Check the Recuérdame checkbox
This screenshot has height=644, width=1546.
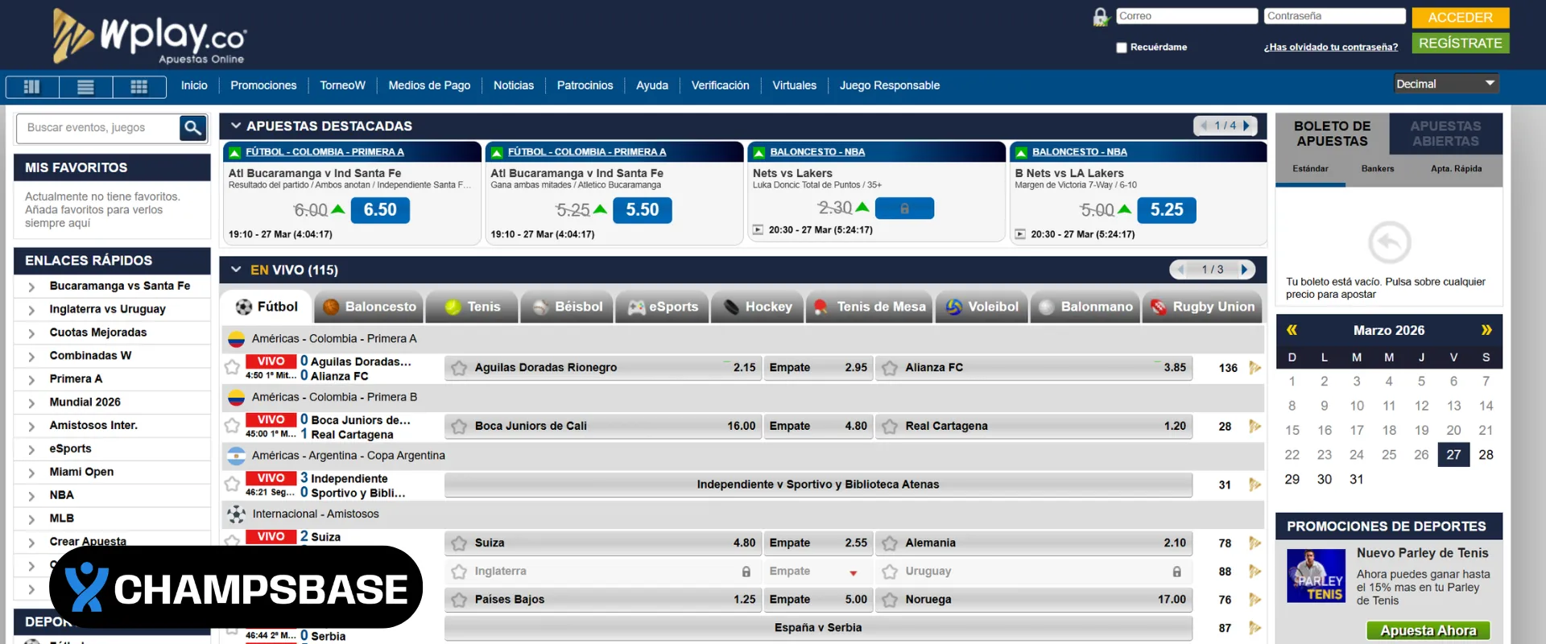1121,47
